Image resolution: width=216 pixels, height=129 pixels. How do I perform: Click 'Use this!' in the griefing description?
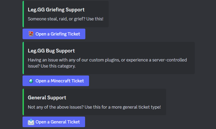95,19
